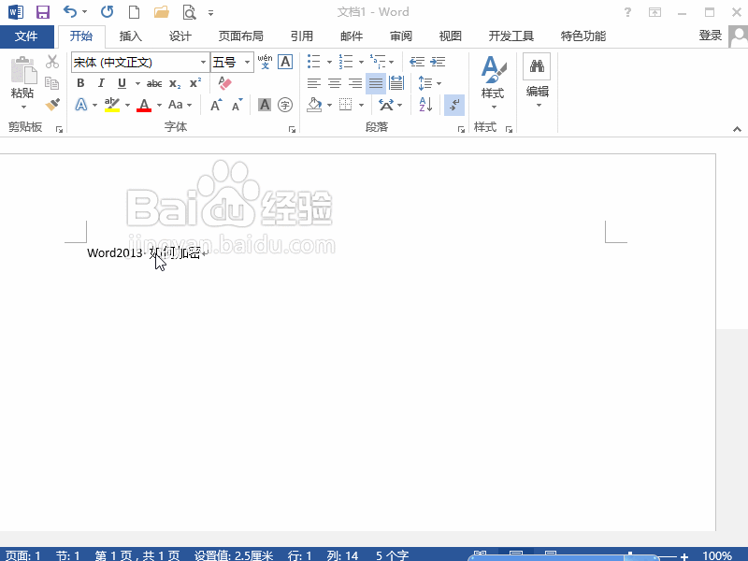Open the font name dropdown 宋体

click(x=203, y=62)
